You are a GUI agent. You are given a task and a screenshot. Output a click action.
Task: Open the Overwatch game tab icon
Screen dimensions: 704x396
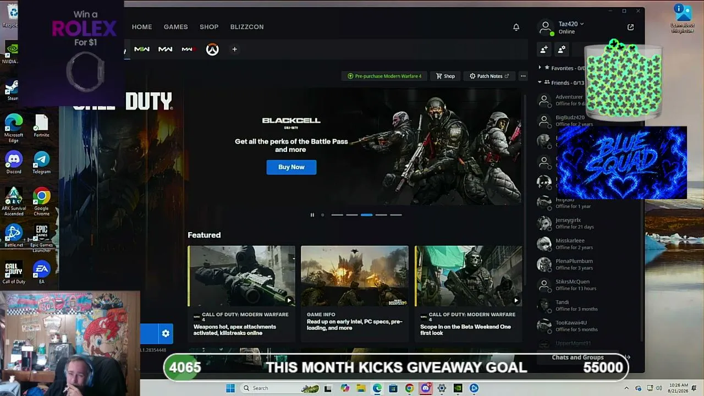212,50
